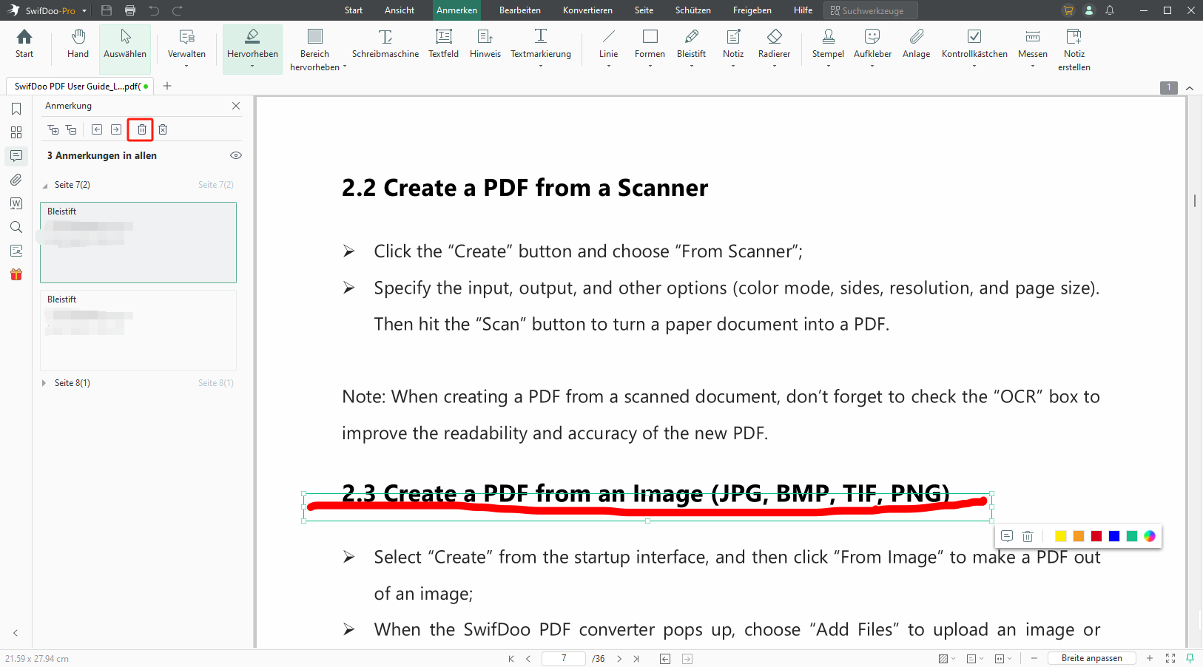Toggle the green pin icon in status bar
This screenshot has width=1203, height=667.
click(1190, 658)
